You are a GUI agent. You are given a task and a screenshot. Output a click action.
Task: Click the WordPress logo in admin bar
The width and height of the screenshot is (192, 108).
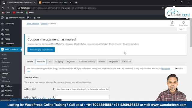[x=2, y=18]
